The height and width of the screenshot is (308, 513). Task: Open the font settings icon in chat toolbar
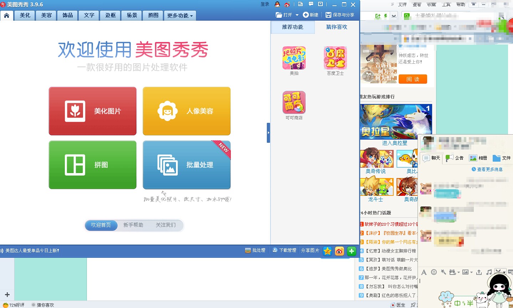click(424, 272)
